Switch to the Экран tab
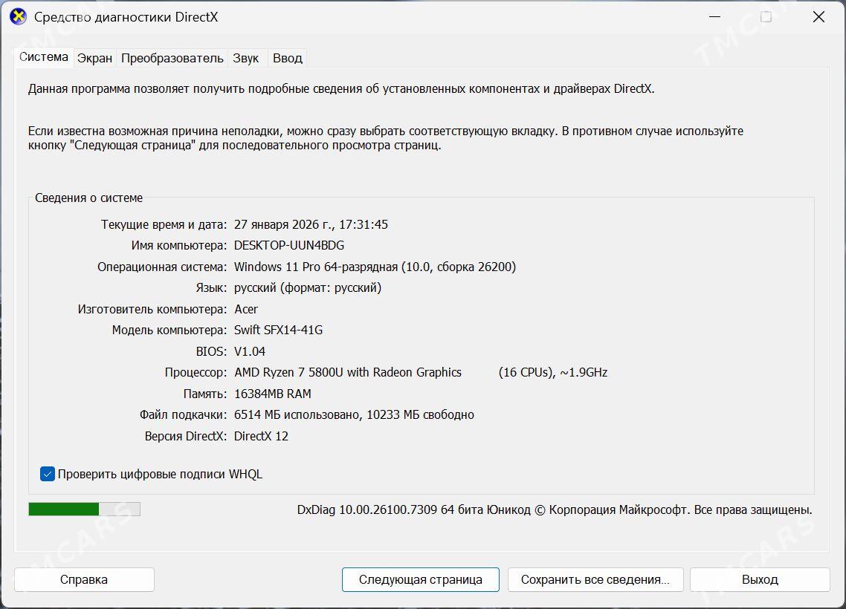Image resolution: width=846 pixels, height=609 pixels. pos(94,58)
